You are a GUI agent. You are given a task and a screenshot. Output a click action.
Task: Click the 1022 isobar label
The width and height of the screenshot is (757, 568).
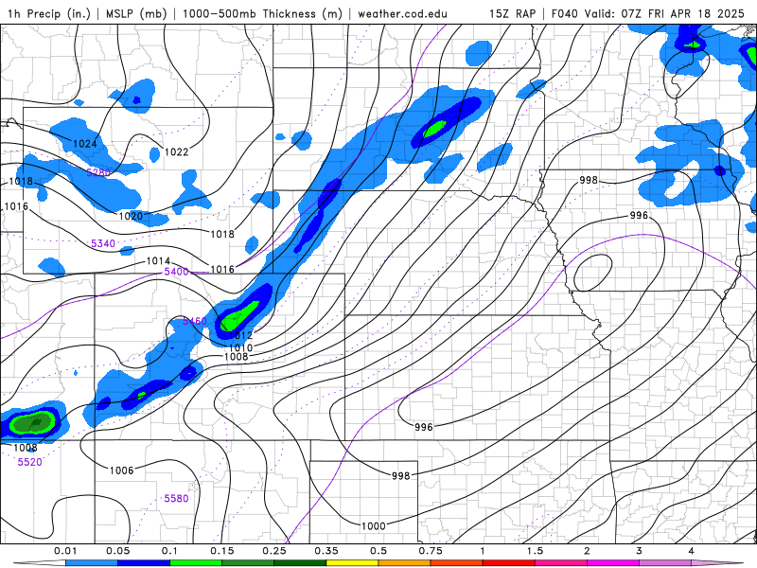click(x=176, y=151)
